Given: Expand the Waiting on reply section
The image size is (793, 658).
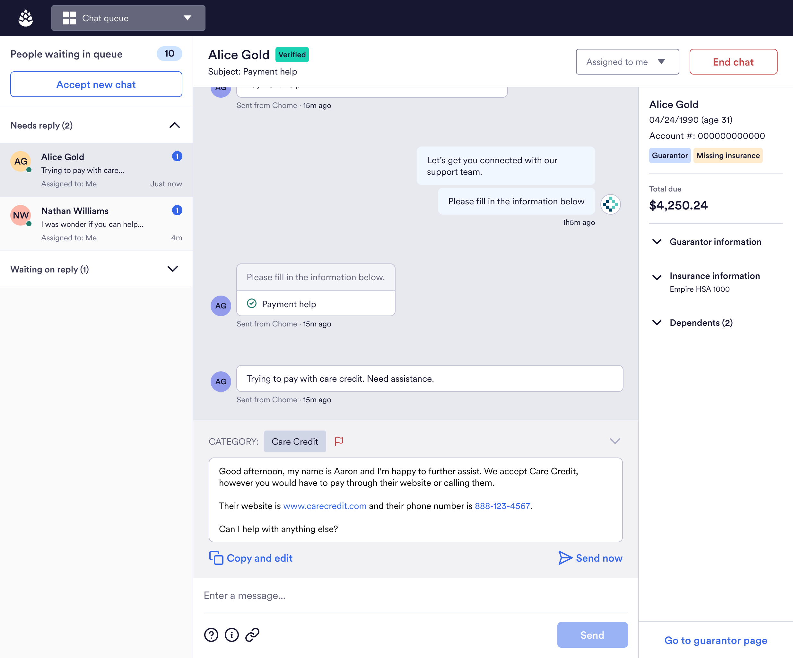Looking at the screenshot, I should pyautogui.click(x=173, y=269).
